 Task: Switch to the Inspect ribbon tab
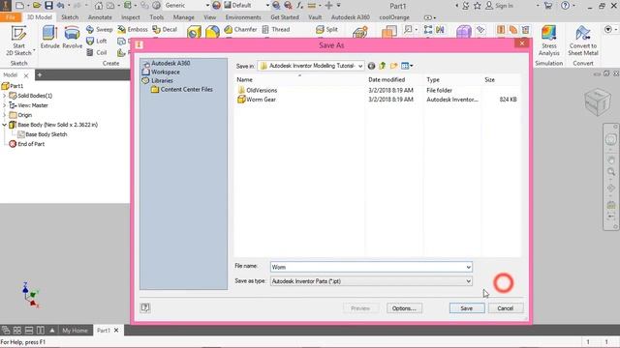pyautogui.click(x=131, y=17)
